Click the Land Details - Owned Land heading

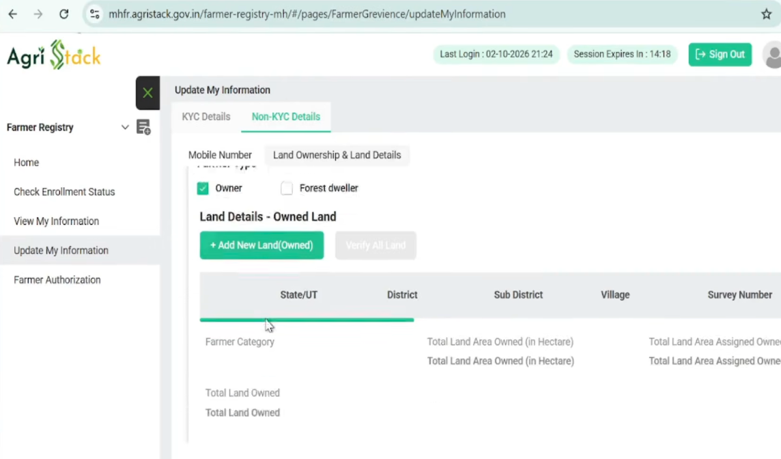268,217
